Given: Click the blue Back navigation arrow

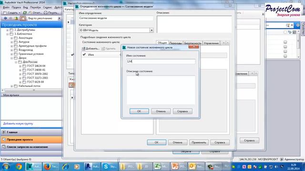Looking at the screenshot, I should [5, 18].
